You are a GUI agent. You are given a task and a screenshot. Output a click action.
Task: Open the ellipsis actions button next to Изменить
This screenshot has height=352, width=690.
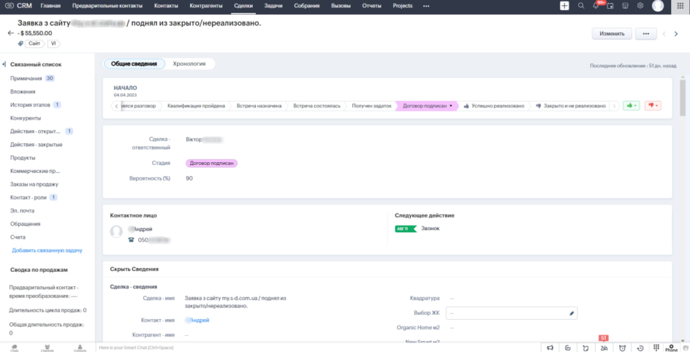[x=646, y=34]
